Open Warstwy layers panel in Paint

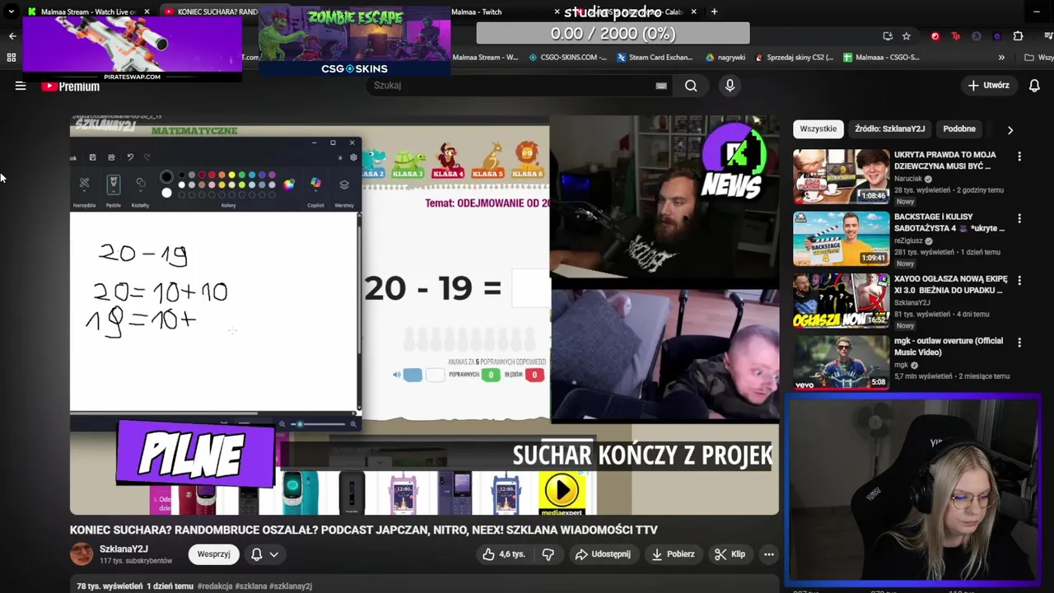pyautogui.click(x=344, y=189)
